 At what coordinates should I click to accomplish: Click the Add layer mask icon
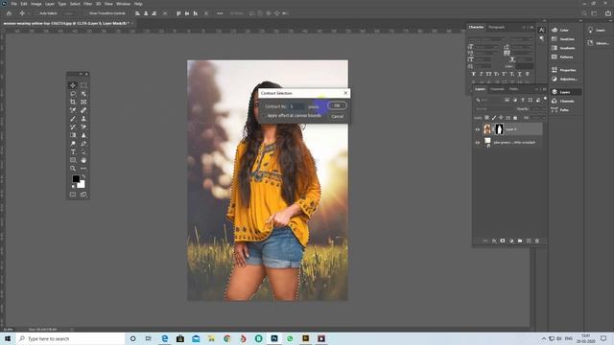coord(503,241)
